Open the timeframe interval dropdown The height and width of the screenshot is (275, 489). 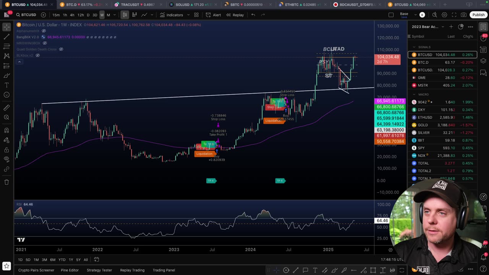coord(115,15)
